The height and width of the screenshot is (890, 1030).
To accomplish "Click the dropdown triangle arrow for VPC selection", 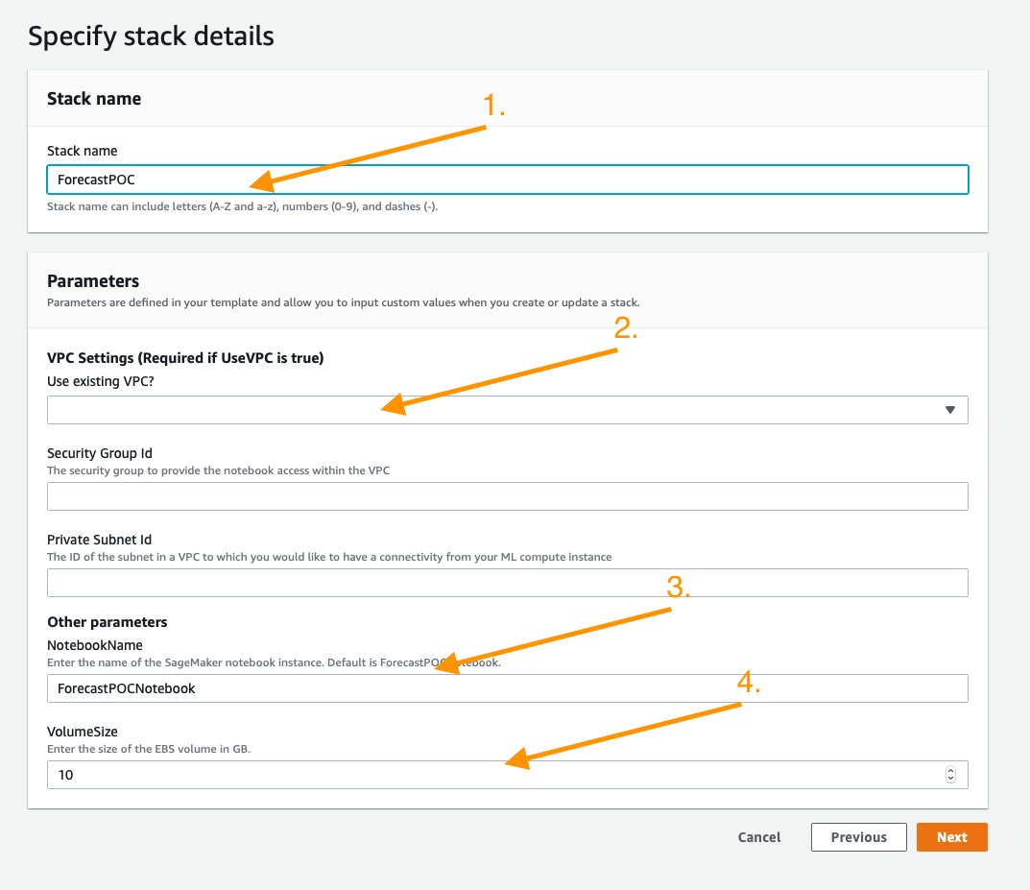I will (950, 410).
